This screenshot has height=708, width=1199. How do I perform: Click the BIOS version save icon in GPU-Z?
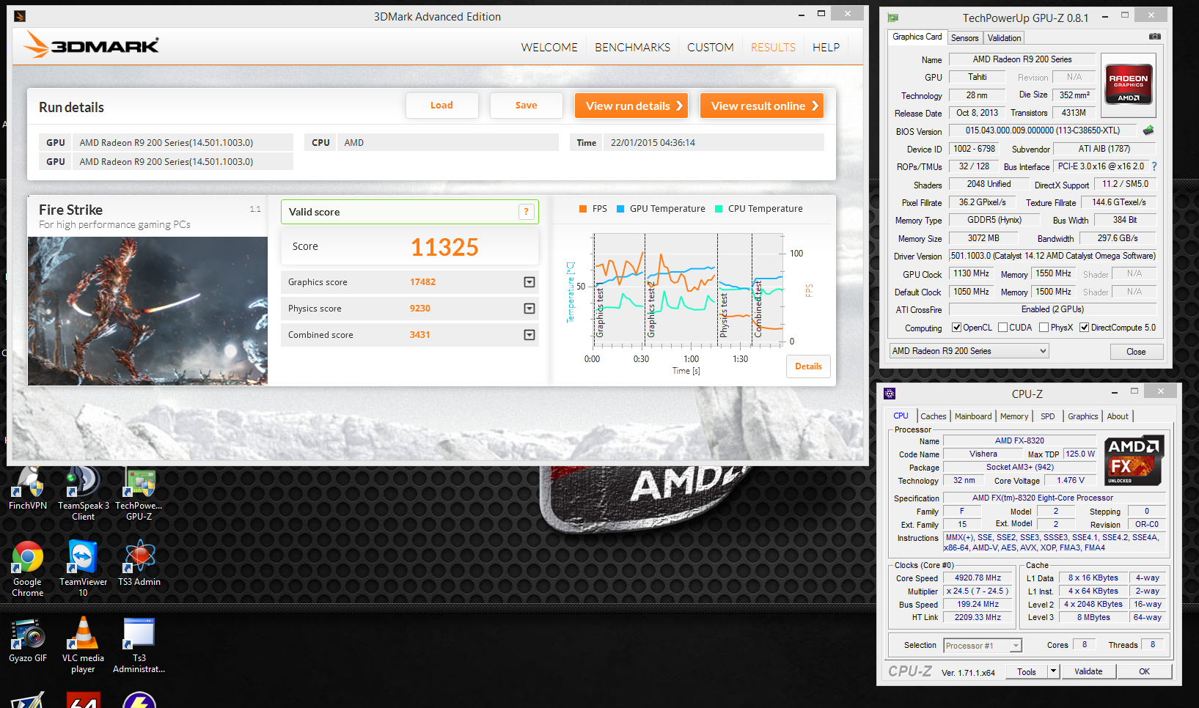1148,130
